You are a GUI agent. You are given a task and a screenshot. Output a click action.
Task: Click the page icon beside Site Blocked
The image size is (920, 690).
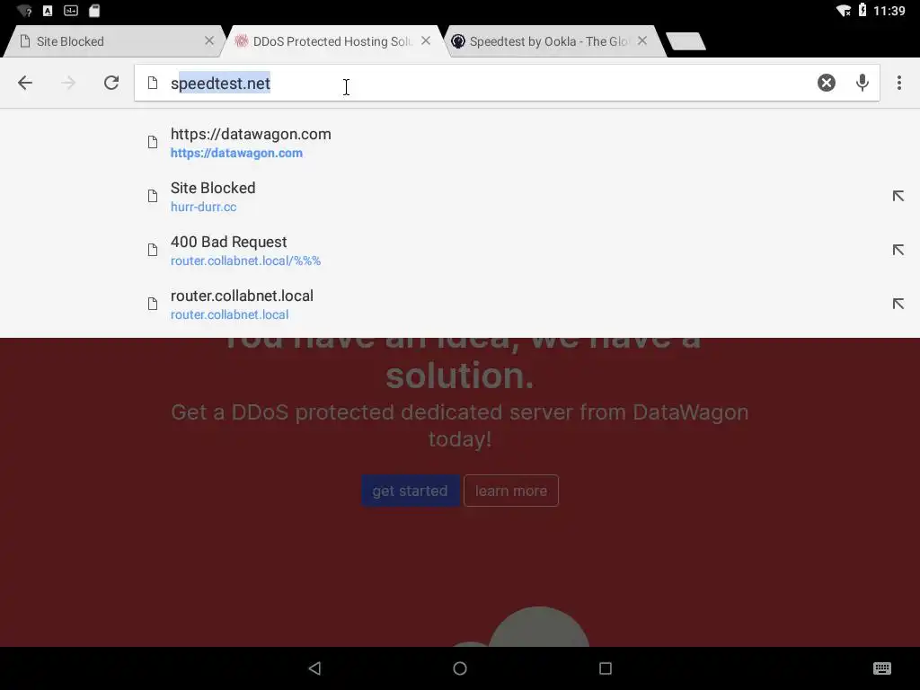coord(153,196)
